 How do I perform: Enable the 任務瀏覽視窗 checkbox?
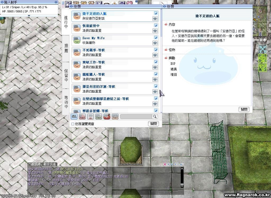(x=73, y=124)
